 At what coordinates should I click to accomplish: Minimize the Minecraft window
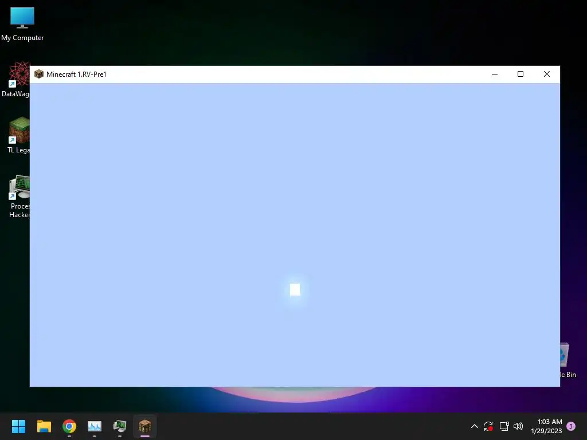point(495,74)
